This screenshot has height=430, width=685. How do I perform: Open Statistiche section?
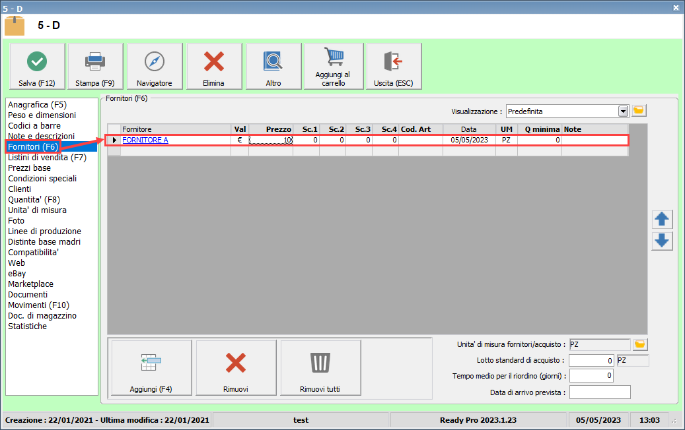pos(28,326)
